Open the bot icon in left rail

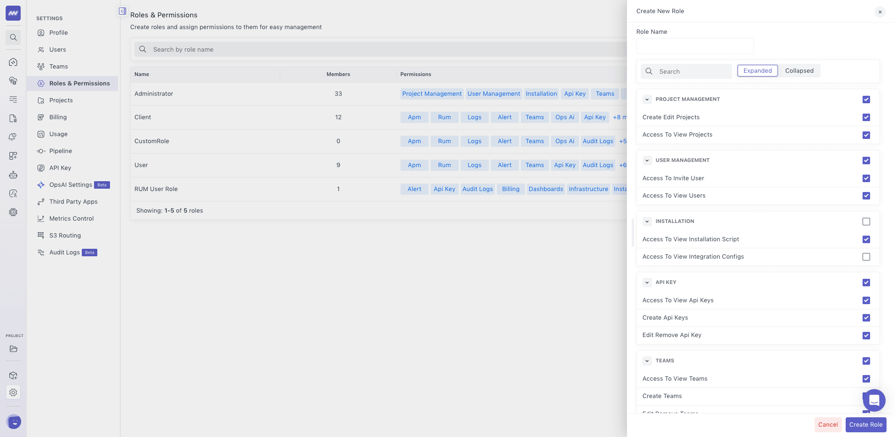[x=13, y=175]
